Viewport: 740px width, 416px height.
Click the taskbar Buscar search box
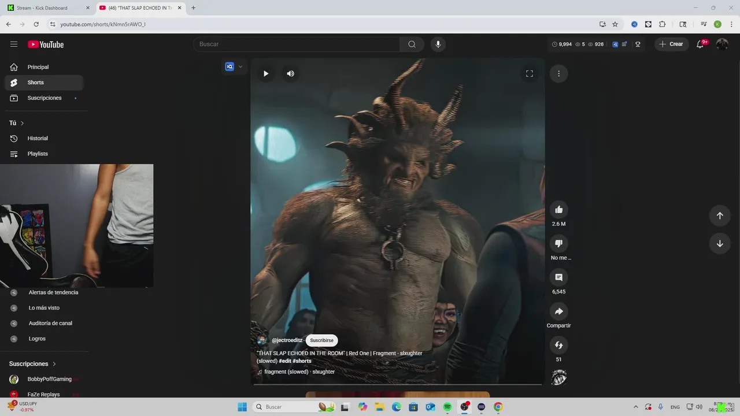[x=295, y=407]
